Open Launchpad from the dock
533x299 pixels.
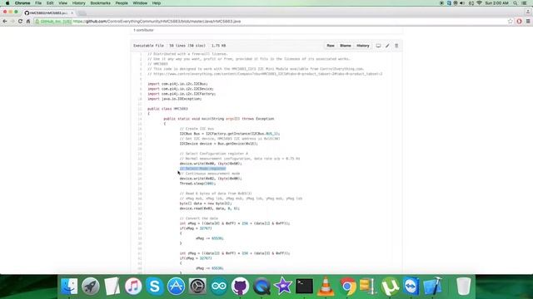point(91,287)
